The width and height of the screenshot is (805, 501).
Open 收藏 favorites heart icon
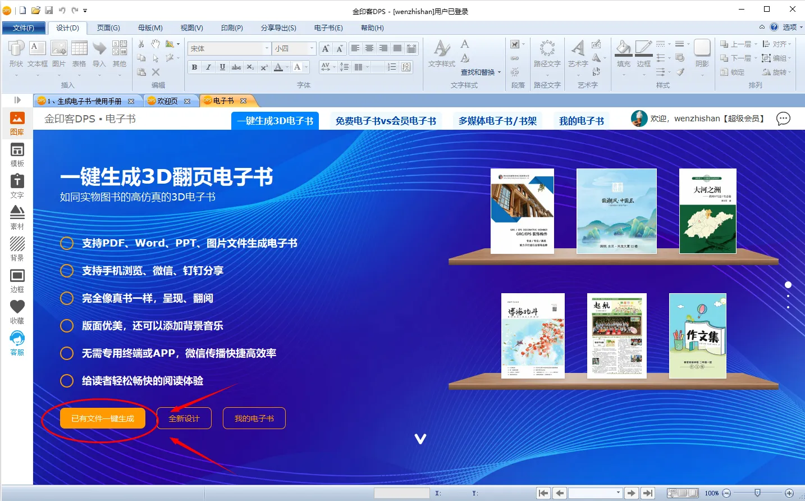click(17, 312)
